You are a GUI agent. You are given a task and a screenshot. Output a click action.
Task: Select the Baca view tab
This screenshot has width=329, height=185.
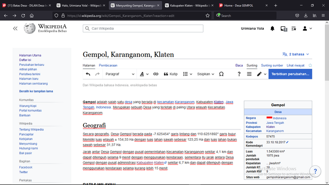click(x=239, y=65)
